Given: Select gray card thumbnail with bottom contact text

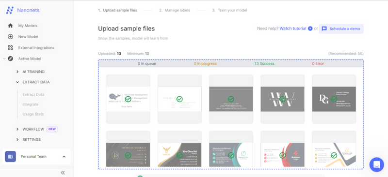Looking at the screenshot, I should coord(231,99).
